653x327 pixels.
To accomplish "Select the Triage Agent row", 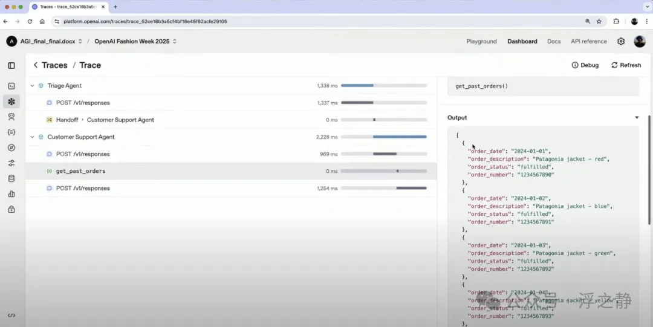I will pyautogui.click(x=231, y=85).
